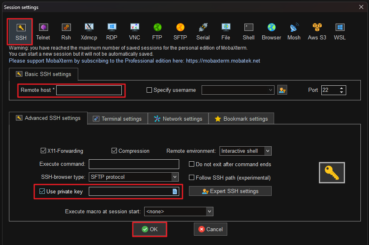
Task: Toggle the Compression checkbox
Action: 114,151
